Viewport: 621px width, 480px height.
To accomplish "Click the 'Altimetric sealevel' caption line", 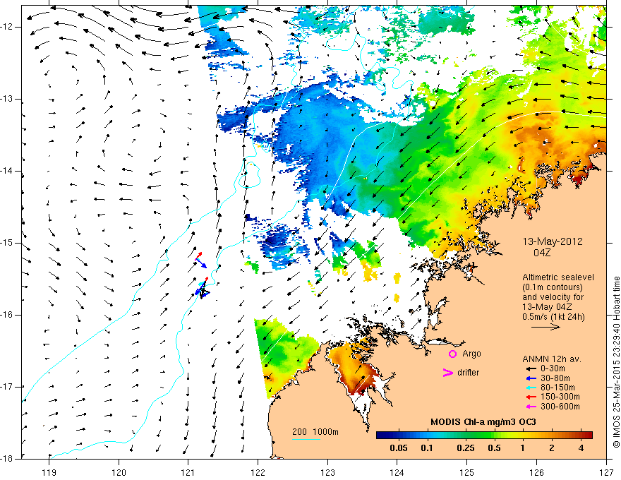I will [x=558, y=277].
